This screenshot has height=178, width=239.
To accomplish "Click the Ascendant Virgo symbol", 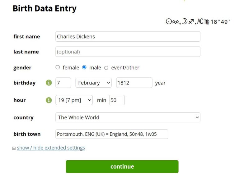I will (203, 21).
